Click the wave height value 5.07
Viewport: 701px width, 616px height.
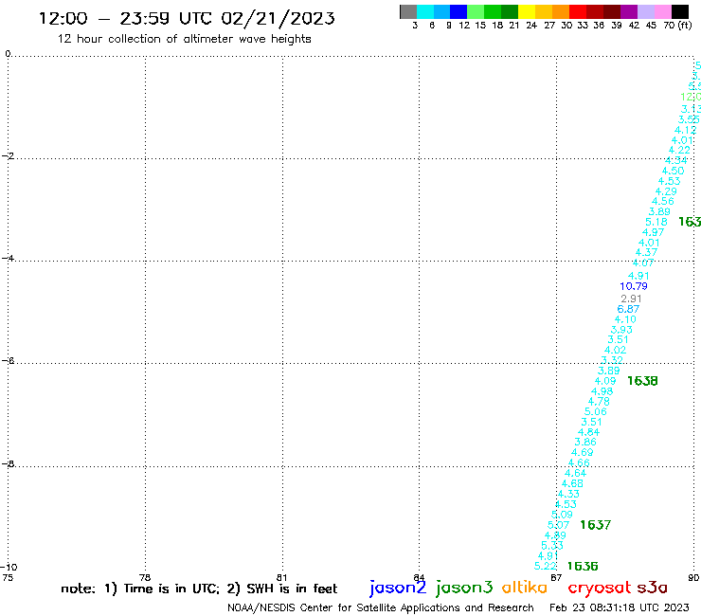coord(558,525)
